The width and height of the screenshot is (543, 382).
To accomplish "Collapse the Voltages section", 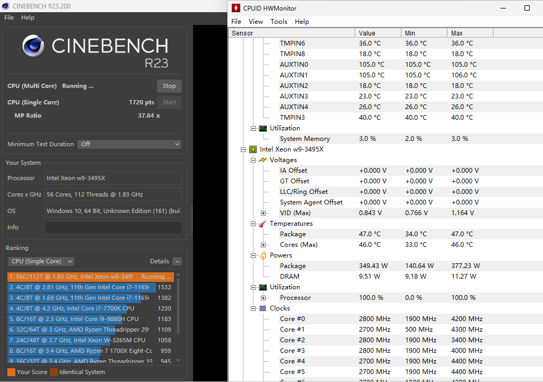I will click(x=253, y=160).
